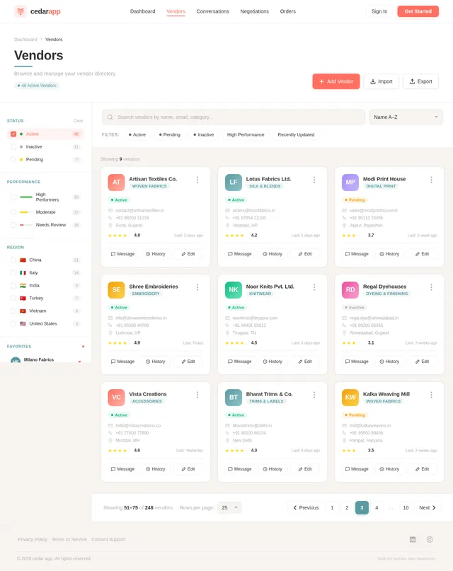Click the AT avatar of Artisan Textiles
The height and width of the screenshot is (571, 453).
[x=116, y=183]
